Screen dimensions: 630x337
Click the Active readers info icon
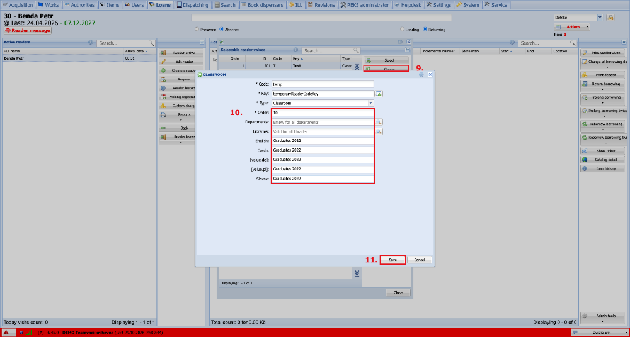90,42
